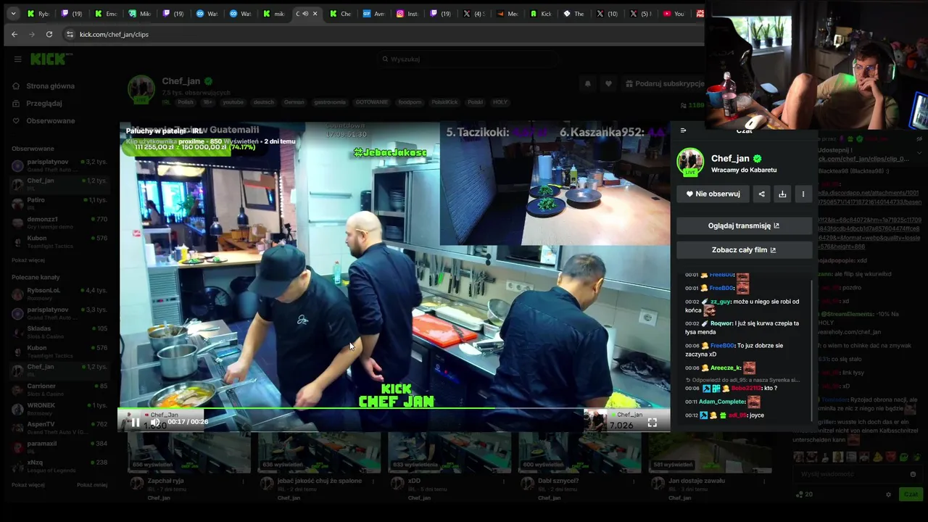Click the FreeB00 username in clip chat at 00:06
928x522 pixels.
[722, 346]
